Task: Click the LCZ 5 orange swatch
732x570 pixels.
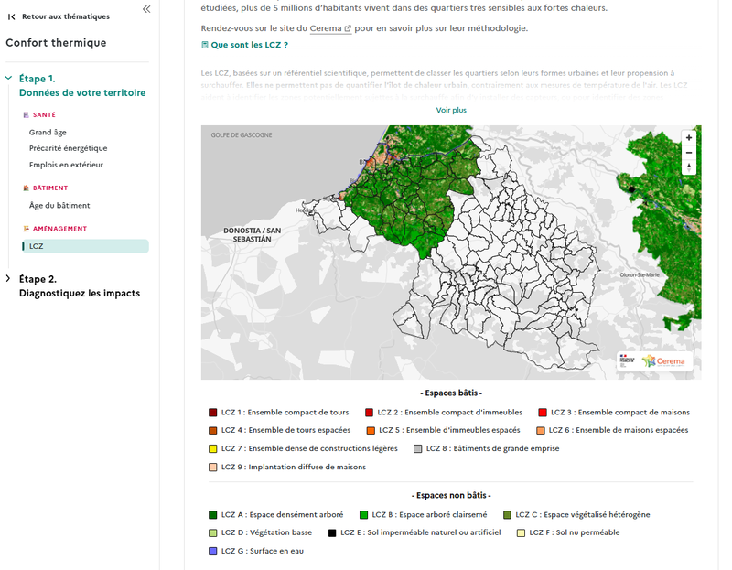Action: [371, 430]
